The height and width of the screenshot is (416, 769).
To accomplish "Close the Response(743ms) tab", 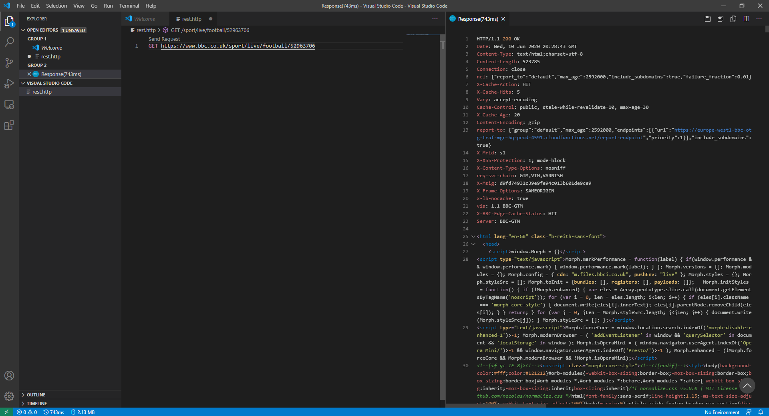I will pyautogui.click(x=503, y=19).
